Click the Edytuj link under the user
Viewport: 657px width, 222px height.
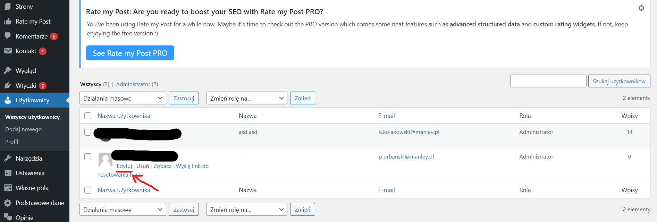click(124, 166)
